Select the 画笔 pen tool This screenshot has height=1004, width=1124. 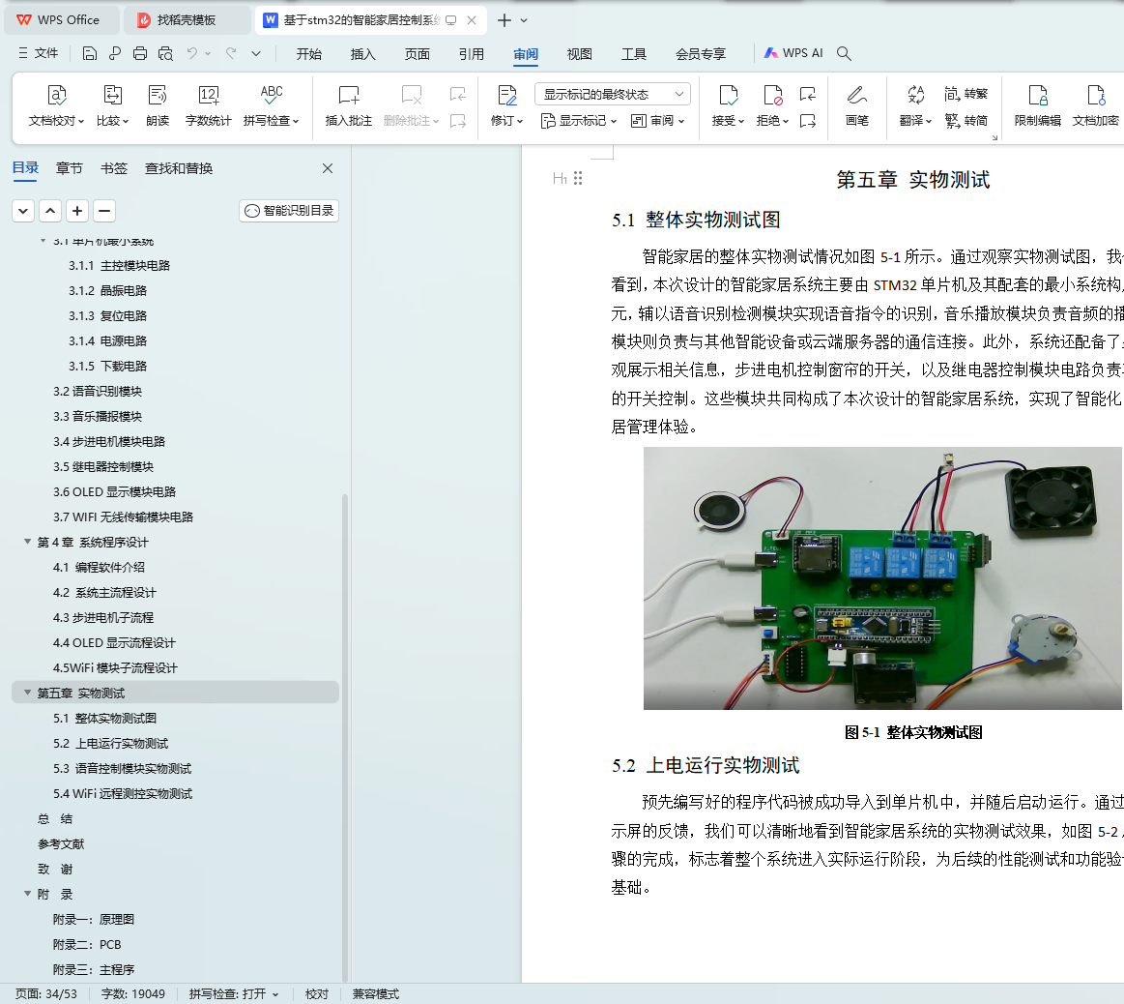pos(856,105)
